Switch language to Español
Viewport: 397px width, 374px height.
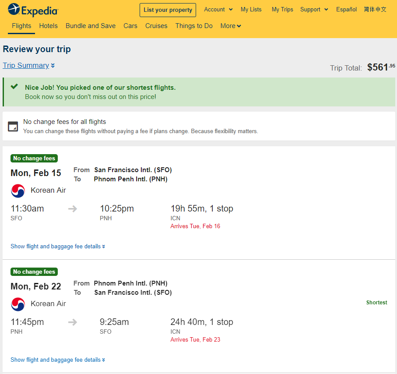point(346,10)
